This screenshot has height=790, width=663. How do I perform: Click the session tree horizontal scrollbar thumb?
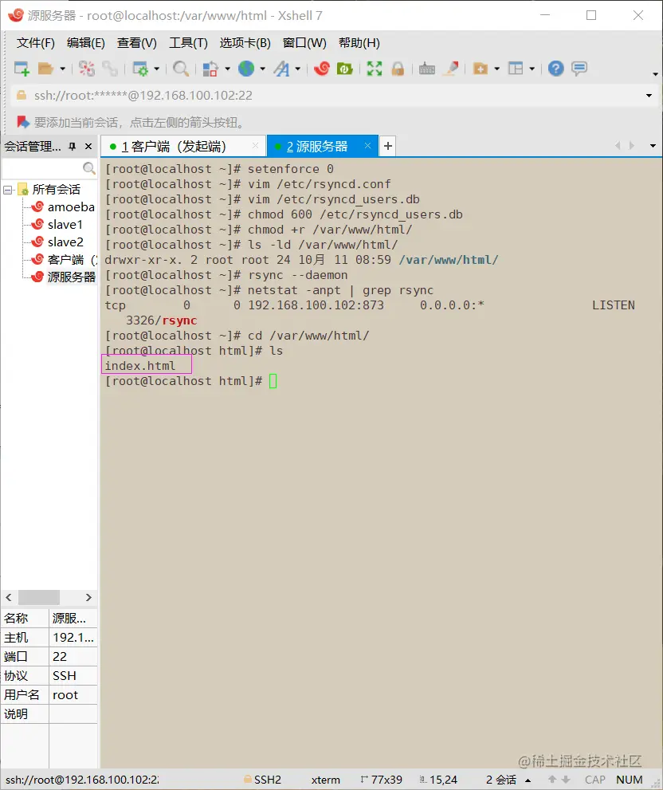click(x=39, y=597)
